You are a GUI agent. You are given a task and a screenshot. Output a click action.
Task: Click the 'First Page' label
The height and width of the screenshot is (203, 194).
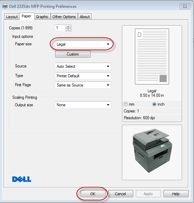(23, 85)
